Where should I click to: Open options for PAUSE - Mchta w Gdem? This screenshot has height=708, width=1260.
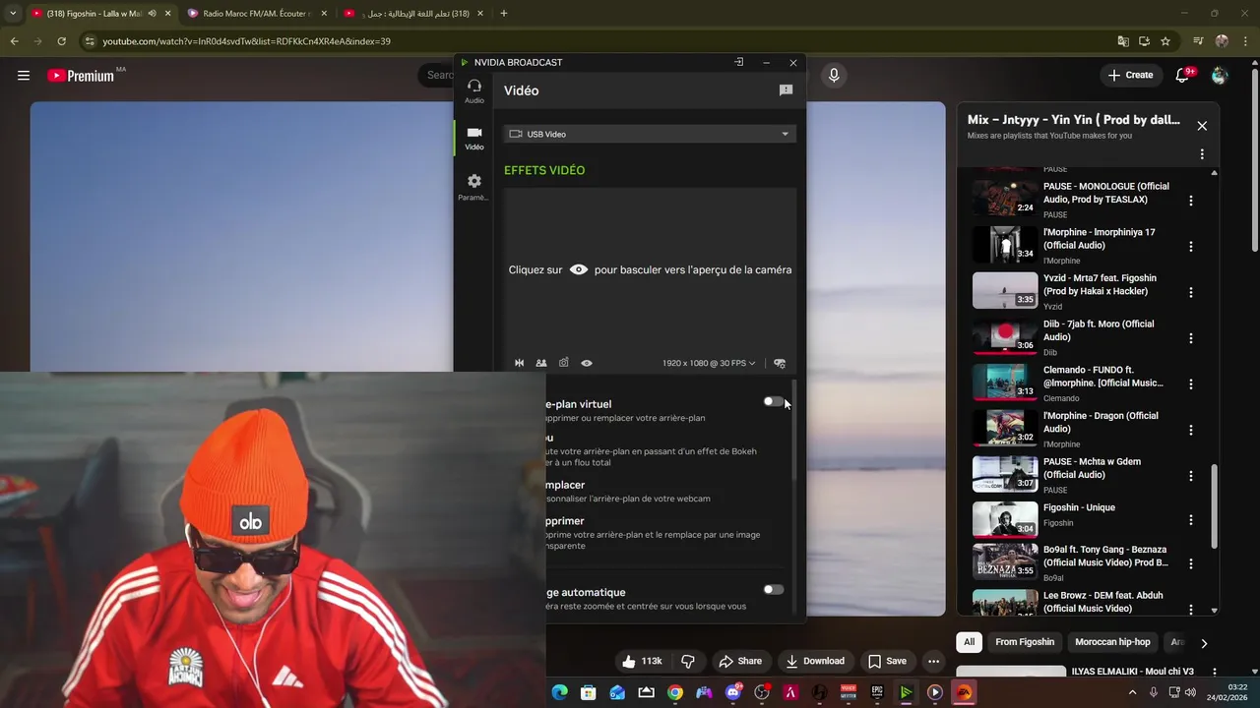tap(1191, 476)
